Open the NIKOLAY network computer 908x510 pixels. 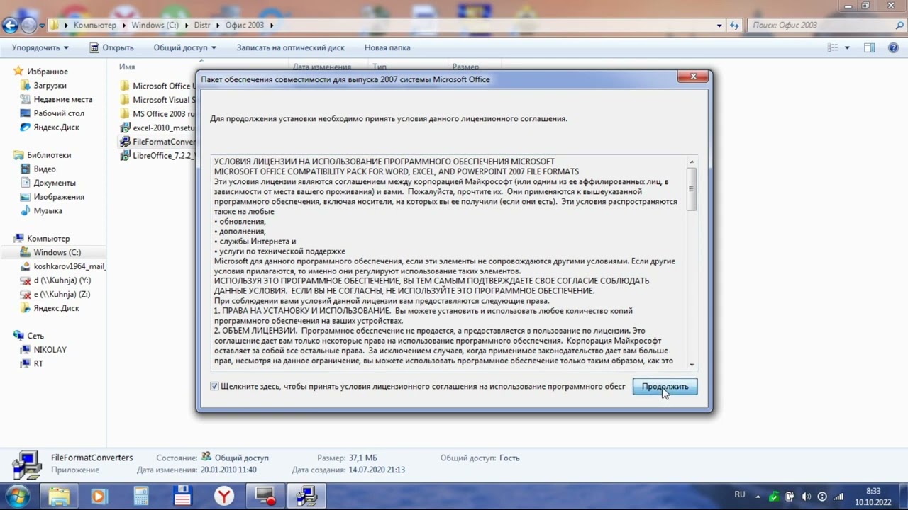(x=50, y=350)
